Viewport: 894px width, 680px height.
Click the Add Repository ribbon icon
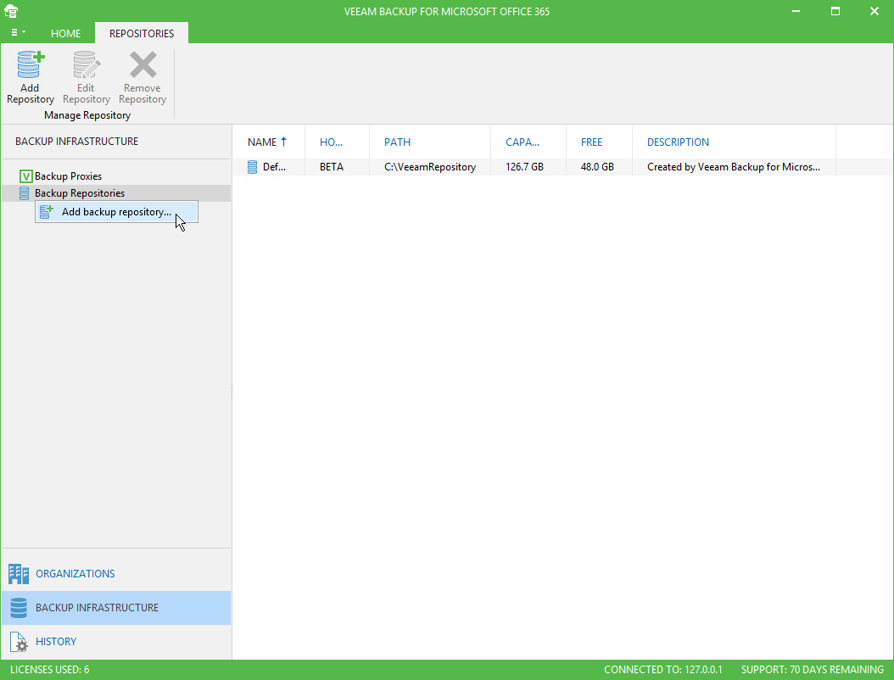pyautogui.click(x=31, y=64)
